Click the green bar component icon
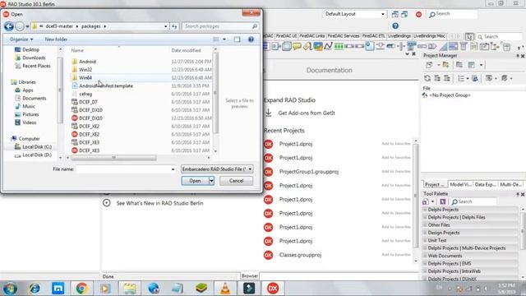This screenshot has width=526, height=296. (x=339, y=46)
